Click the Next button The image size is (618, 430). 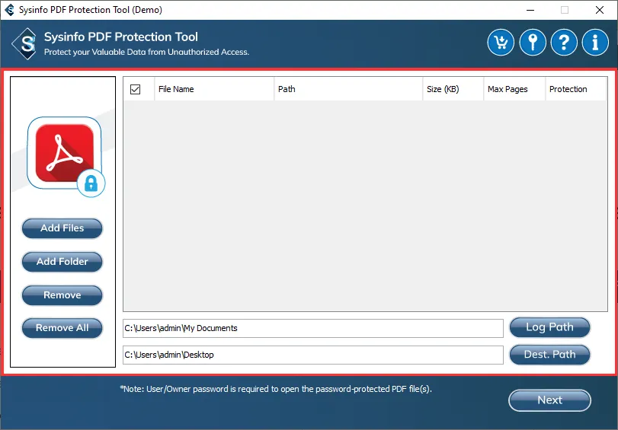[550, 400]
